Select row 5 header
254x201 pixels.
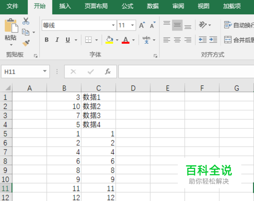click(x=6, y=134)
